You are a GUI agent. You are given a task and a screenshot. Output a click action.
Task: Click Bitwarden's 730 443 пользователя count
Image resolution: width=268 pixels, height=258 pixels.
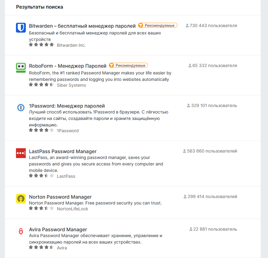click(212, 26)
